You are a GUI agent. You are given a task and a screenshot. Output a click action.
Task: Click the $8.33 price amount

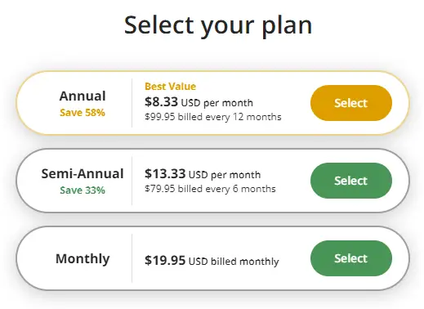pos(161,101)
